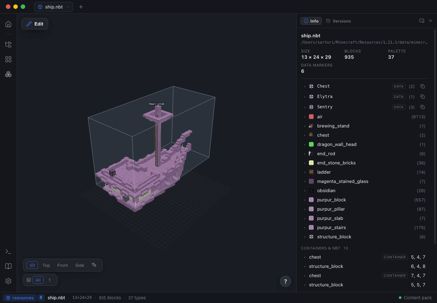Click the dragon_wall_head green swatch
This screenshot has height=303, width=437.
(x=311, y=144)
